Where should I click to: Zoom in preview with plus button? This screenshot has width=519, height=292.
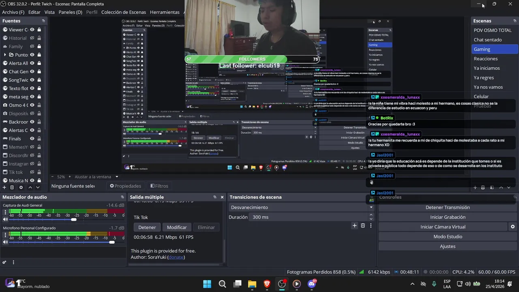(70, 177)
